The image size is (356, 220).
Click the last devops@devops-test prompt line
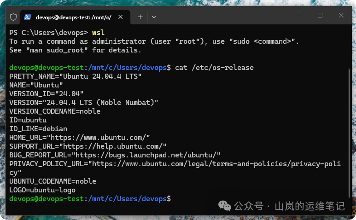90,199
